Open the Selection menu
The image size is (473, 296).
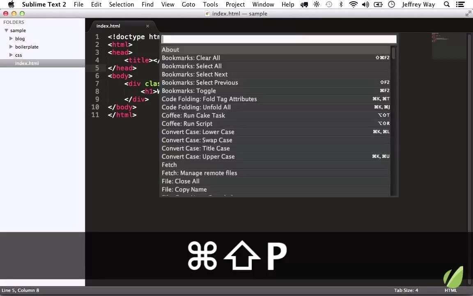coord(121,4)
